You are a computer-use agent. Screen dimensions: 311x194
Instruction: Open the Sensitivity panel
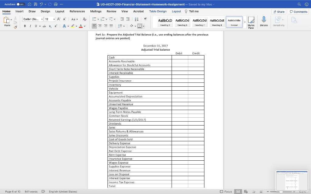tap(279, 21)
